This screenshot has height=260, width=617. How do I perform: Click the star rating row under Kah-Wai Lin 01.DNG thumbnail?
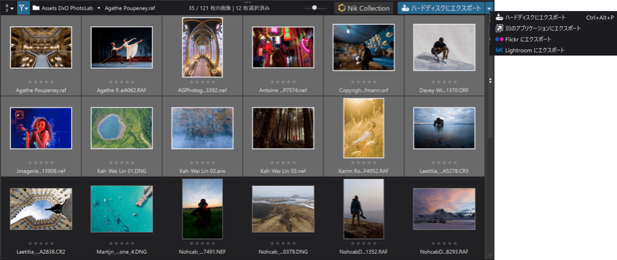pyautogui.click(x=121, y=163)
